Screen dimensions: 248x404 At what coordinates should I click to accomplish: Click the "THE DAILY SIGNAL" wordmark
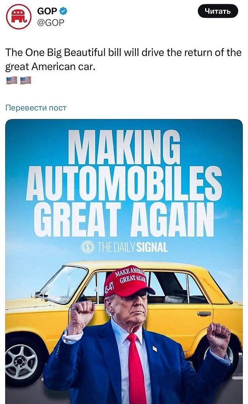coord(132,247)
